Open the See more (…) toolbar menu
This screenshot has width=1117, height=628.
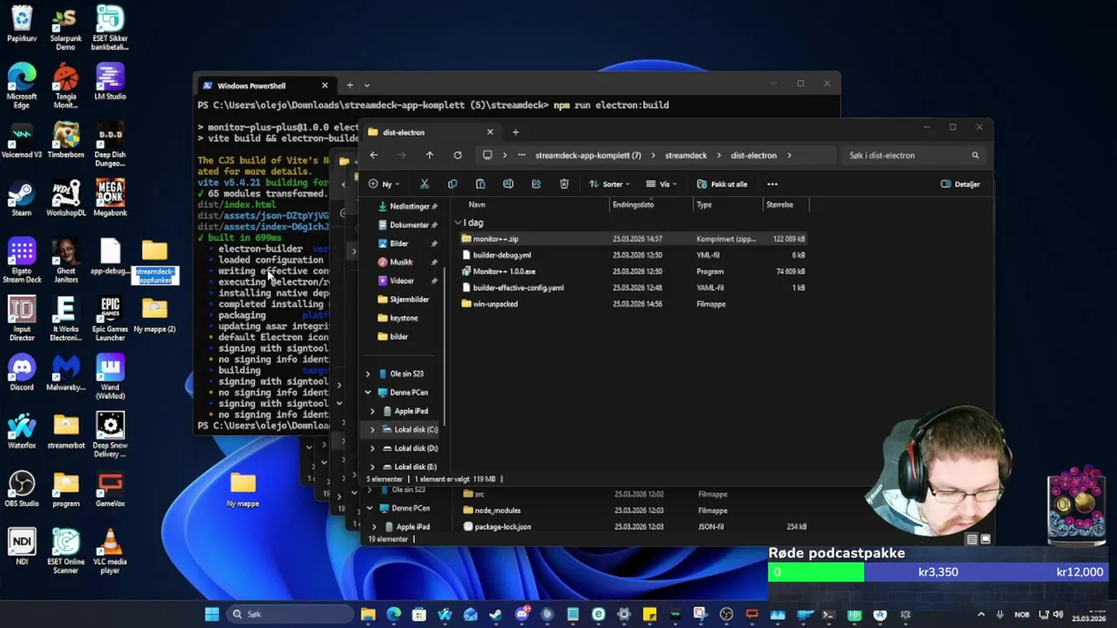(x=772, y=184)
